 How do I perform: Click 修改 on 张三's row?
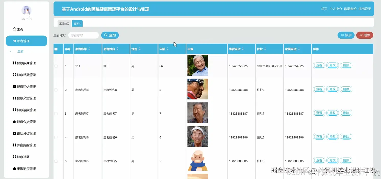332,66
